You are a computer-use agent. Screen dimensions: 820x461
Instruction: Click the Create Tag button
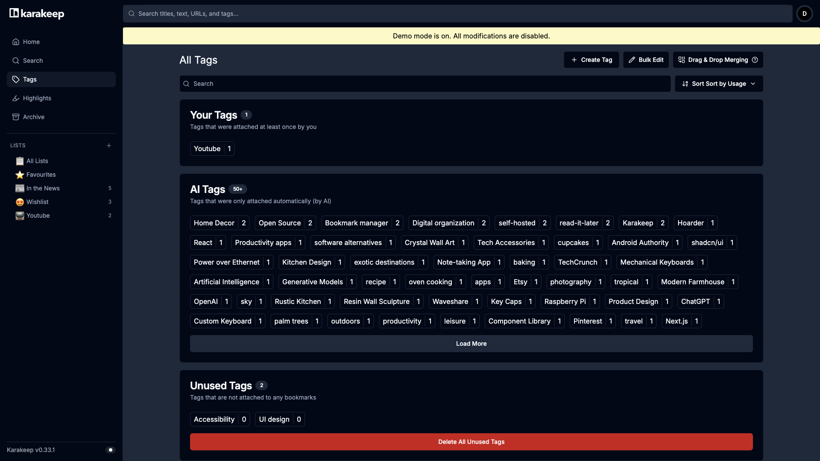click(x=591, y=60)
